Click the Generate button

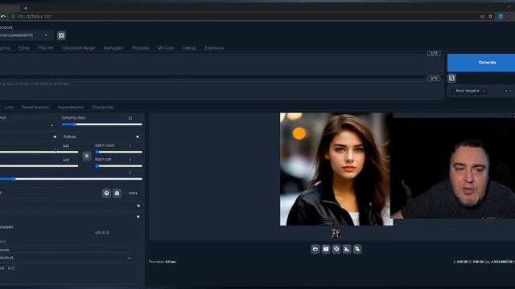click(481, 63)
